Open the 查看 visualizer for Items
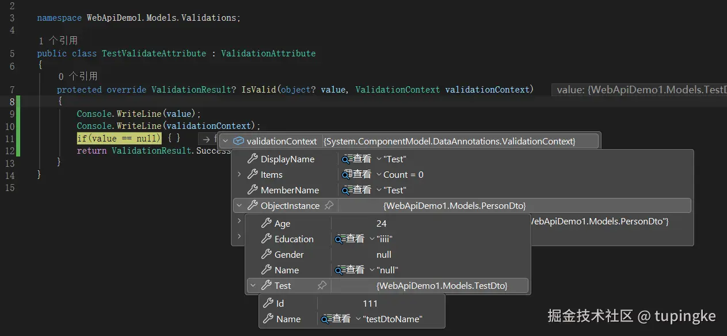The height and width of the screenshot is (336, 727). point(357,174)
